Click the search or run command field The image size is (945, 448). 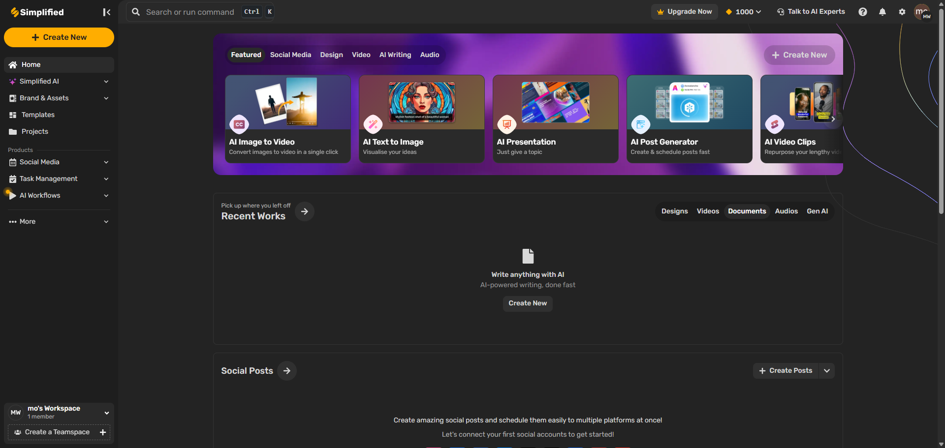pos(190,12)
